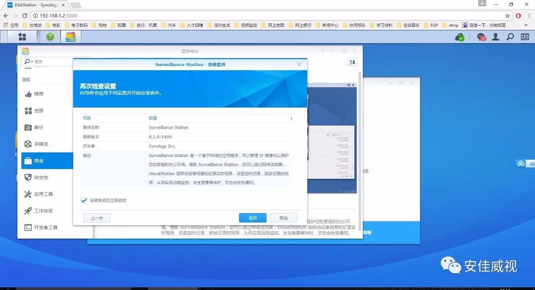
Task: Click Package Center icon in DSM taskbar
Action: 71,37
